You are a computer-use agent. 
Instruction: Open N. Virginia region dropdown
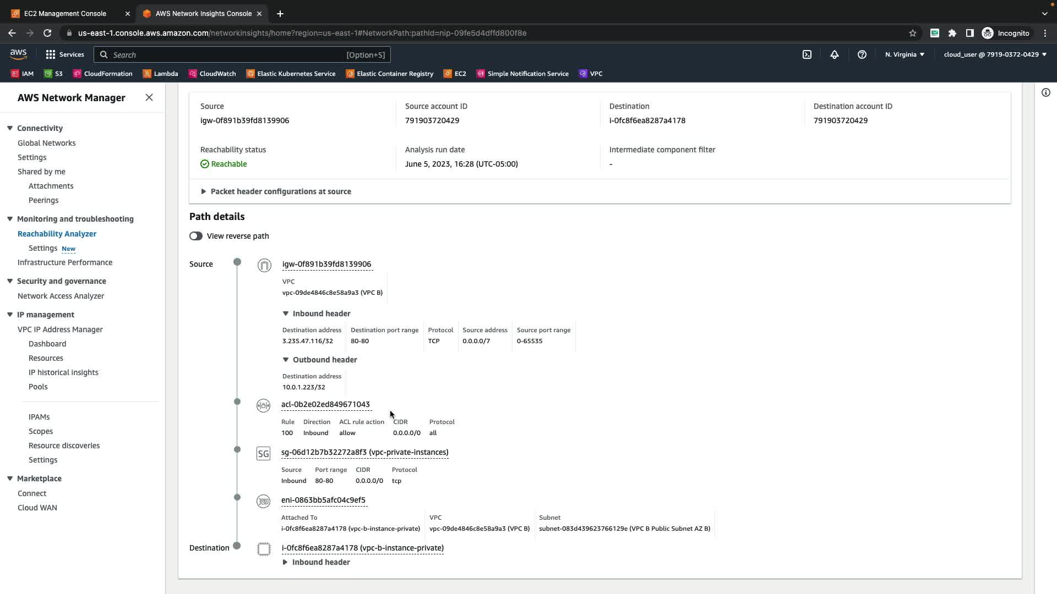(x=905, y=54)
